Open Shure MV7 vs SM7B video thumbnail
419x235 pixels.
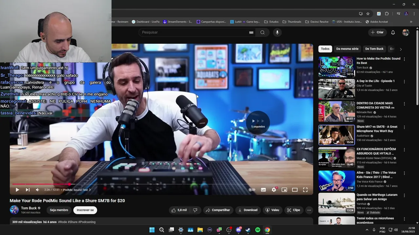337,135
